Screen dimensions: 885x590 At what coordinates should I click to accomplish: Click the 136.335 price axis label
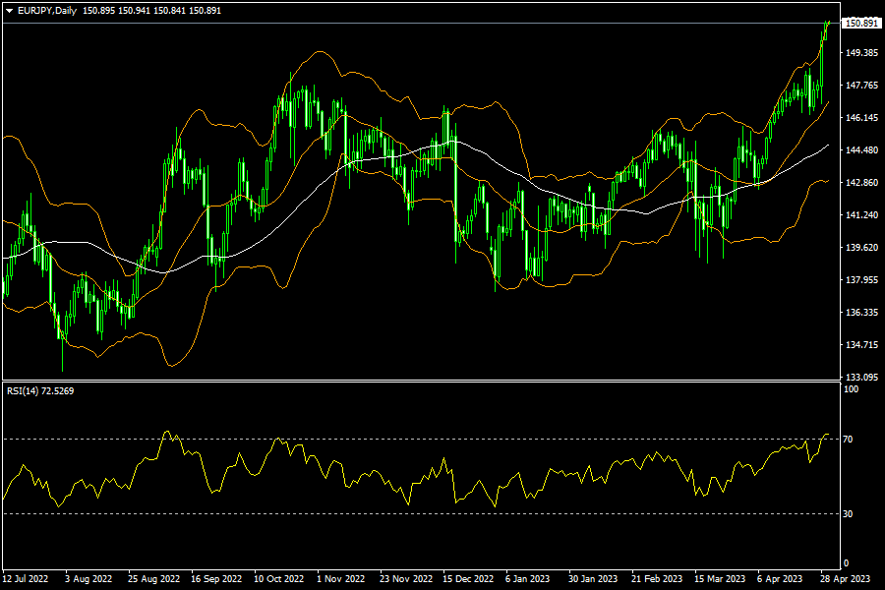click(x=861, y=313)
